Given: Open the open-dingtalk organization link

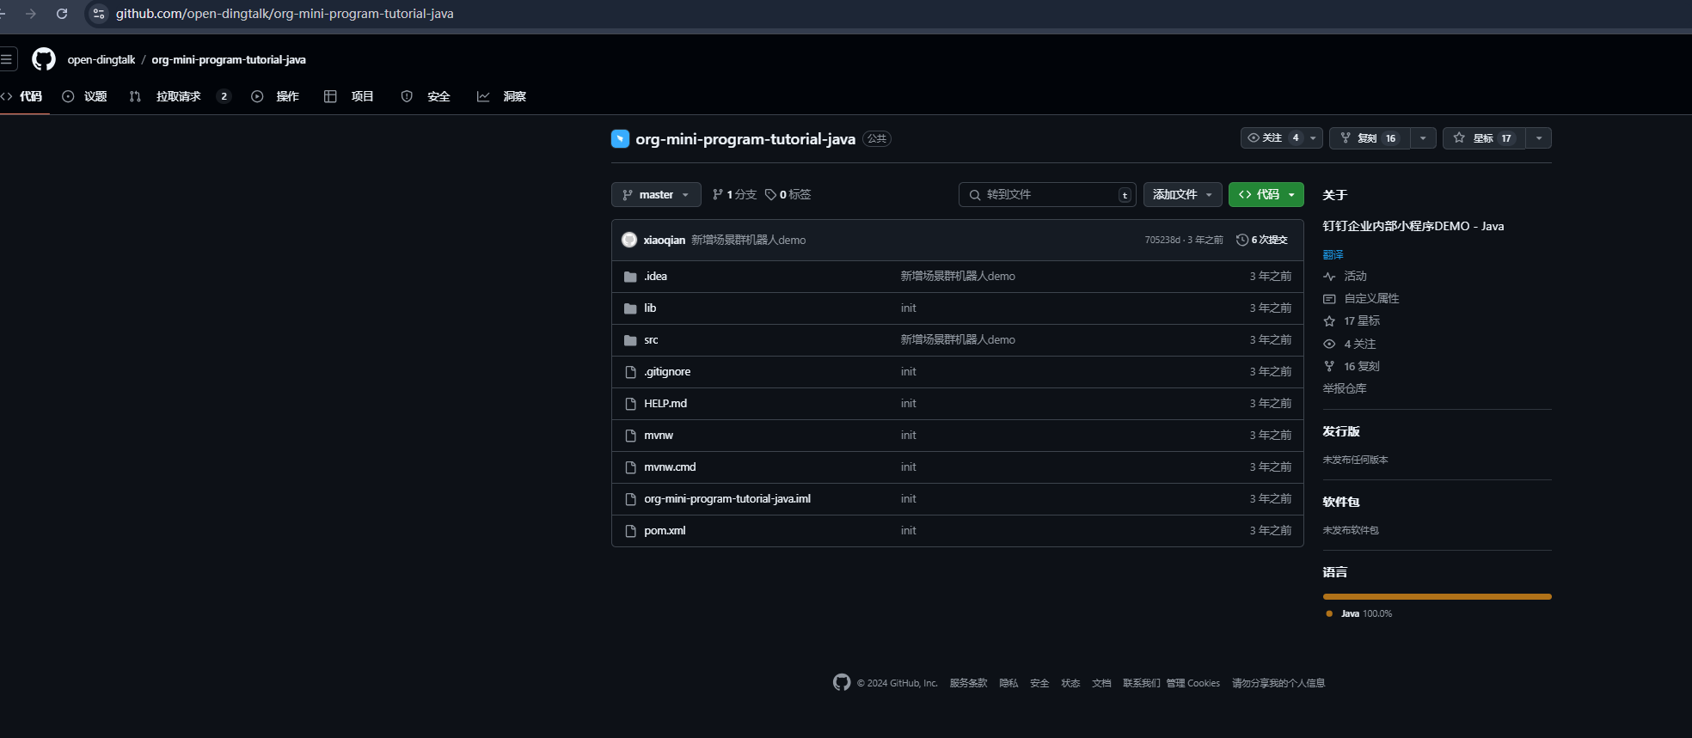Looking at the screenshot, I should point(101,59).
